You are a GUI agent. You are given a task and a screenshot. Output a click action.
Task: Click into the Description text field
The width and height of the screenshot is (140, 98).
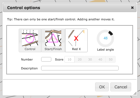80,68
